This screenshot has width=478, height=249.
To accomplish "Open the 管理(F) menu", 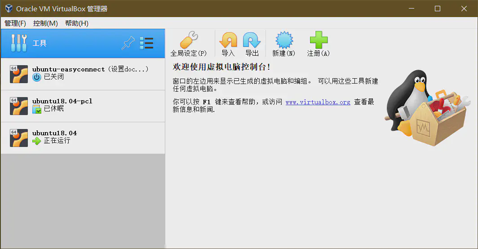I will [x=15, y=23].
